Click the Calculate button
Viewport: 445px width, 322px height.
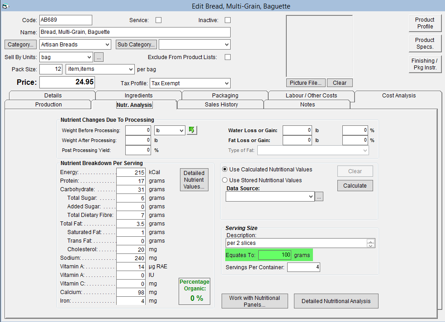click(355, 186)
